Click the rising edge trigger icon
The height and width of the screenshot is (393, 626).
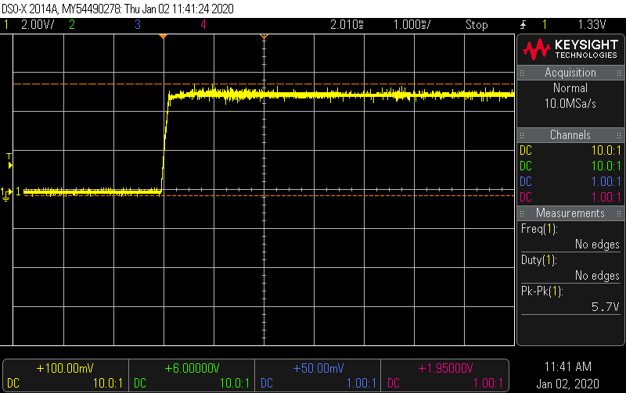coord(523,25)
